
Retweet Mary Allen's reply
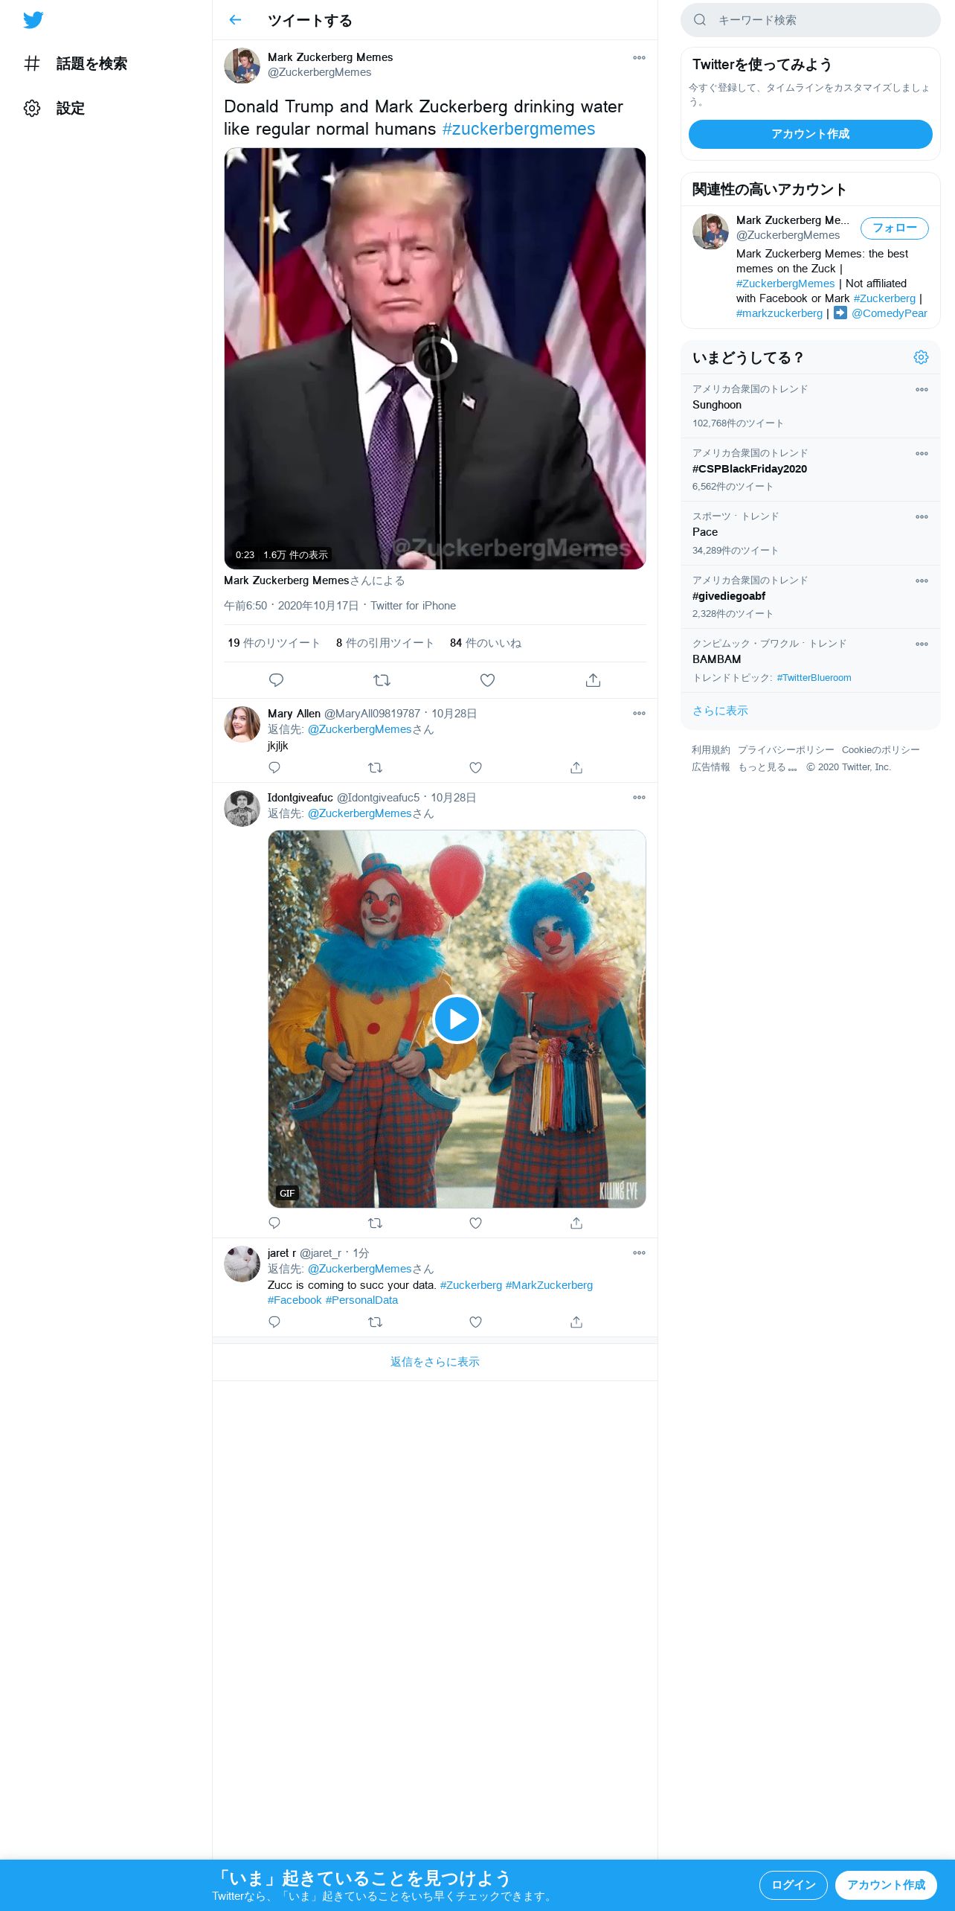pos(376,767)
